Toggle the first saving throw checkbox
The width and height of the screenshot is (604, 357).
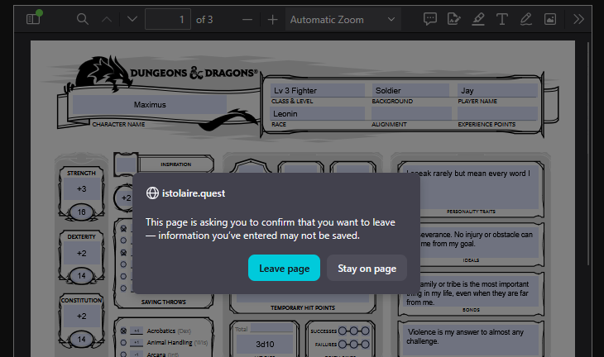click(123, 229)
